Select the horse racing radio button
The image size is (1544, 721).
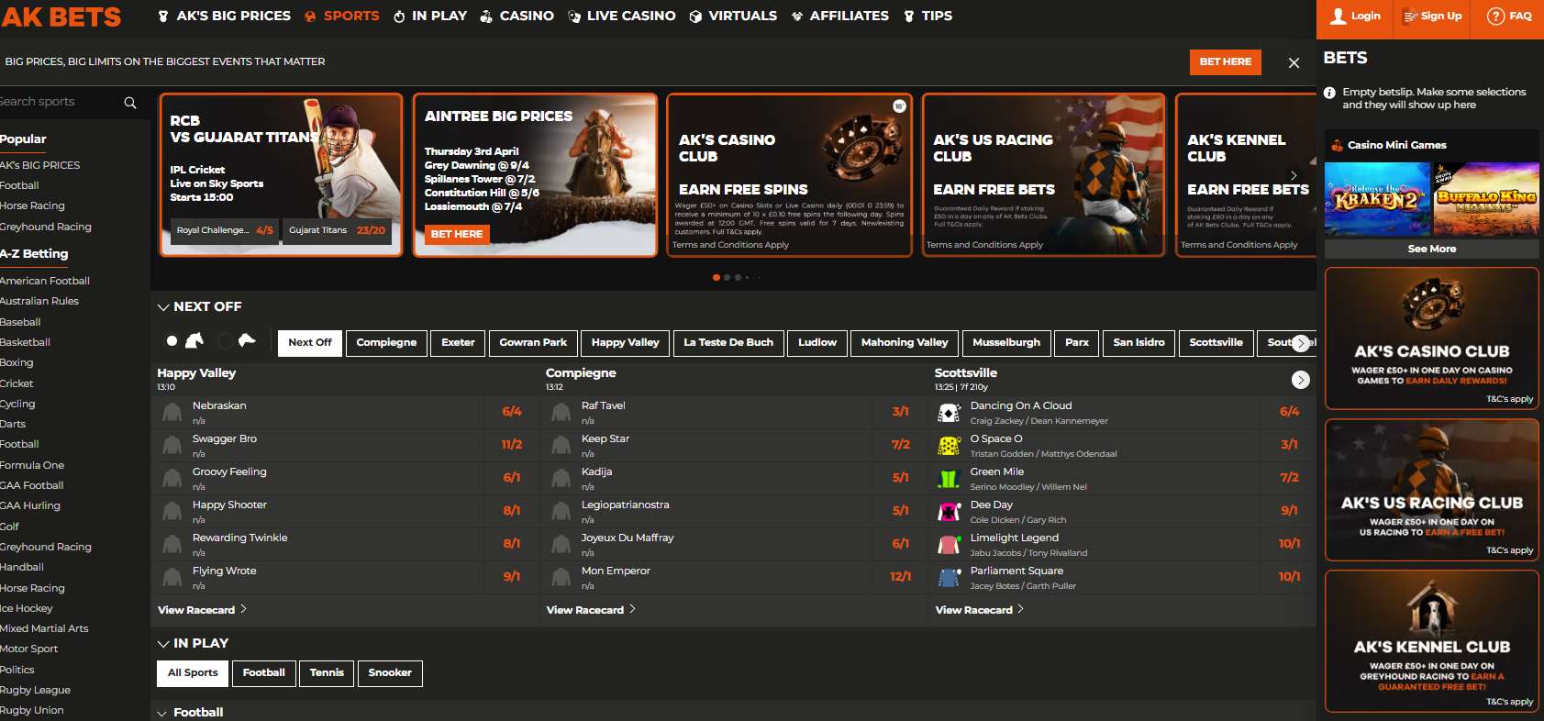(172, 340)
